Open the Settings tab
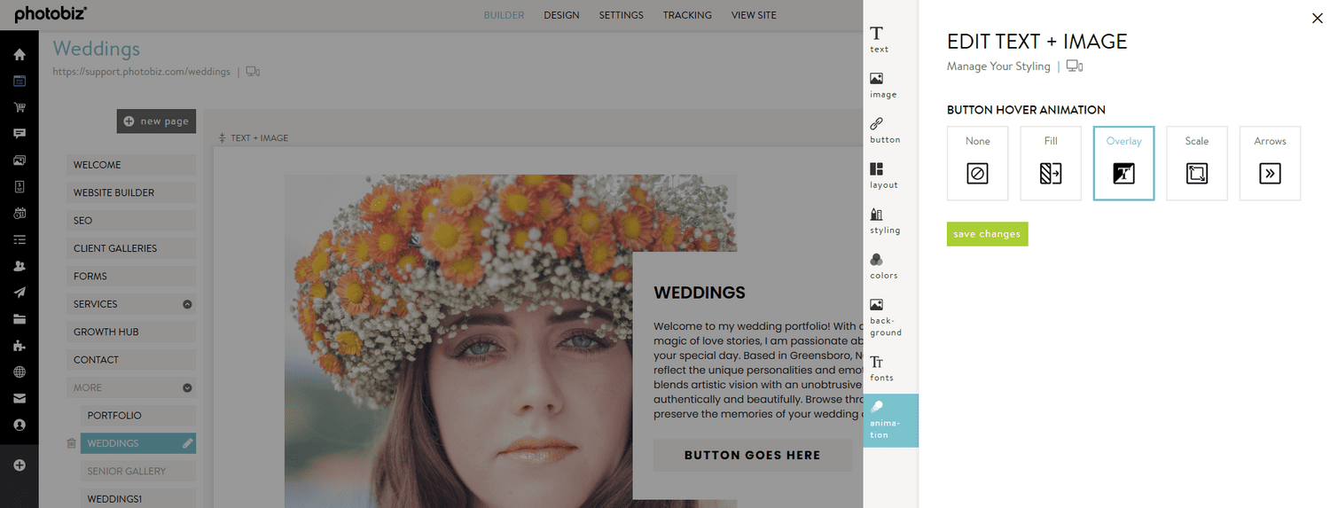 622,15
